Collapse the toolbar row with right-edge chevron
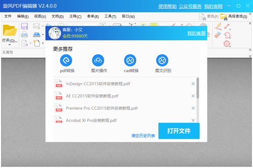 250,23
